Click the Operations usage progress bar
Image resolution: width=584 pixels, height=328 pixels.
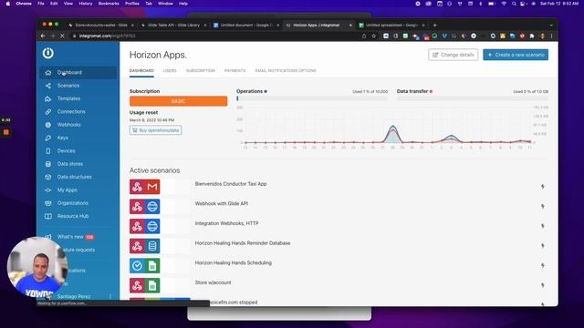[x=312, y=98]
